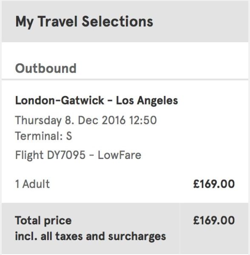Click the word surcharges in the footer
The width and height of the screenshot is (250, 255).
point(137,237)
